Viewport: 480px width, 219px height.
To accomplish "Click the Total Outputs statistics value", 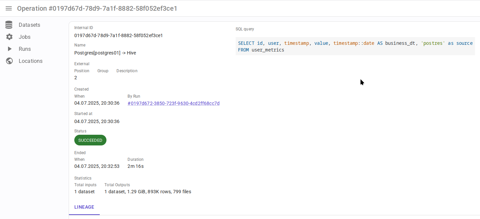I will [x=148, y=192].
